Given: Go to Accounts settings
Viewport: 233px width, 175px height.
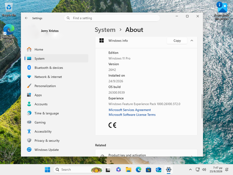Looking at the screenshot, I should click(x=56, y=104).
